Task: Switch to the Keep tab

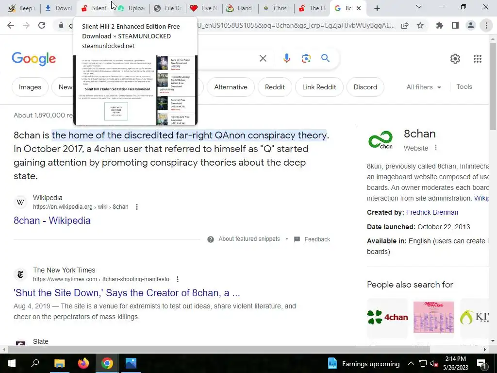Action: pyautogui.click(x=21, y=8)
